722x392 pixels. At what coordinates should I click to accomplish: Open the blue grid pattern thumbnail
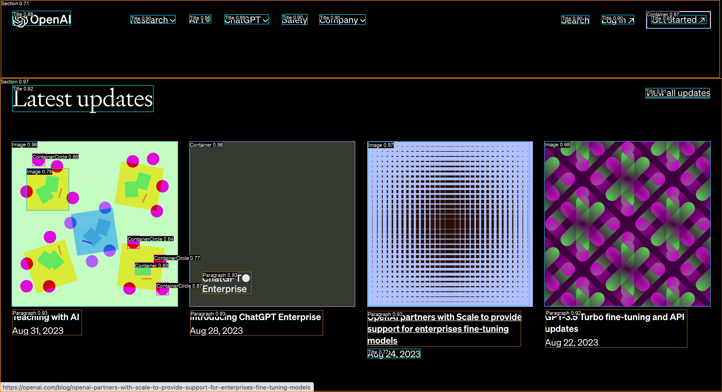point(450,224)
